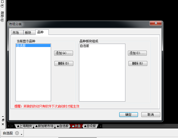Open the 上海期货 bottom tab
The height and width of the screenshot is (138, 178).
(x=24, y=126)
